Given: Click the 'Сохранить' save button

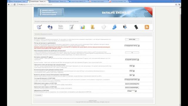Looking at the screenshot, I should (38, 95).
